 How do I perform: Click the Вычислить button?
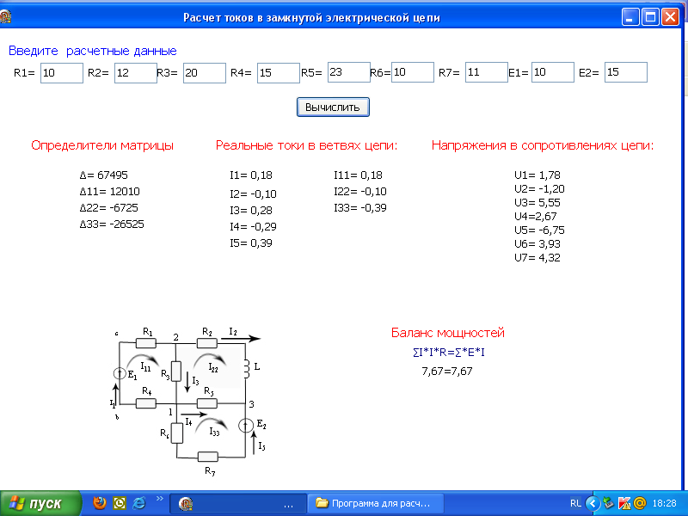point(333,107)
